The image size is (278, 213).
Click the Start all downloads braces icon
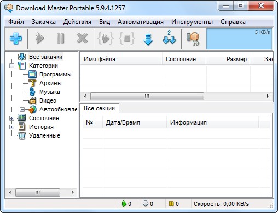(x=106, y=38)
